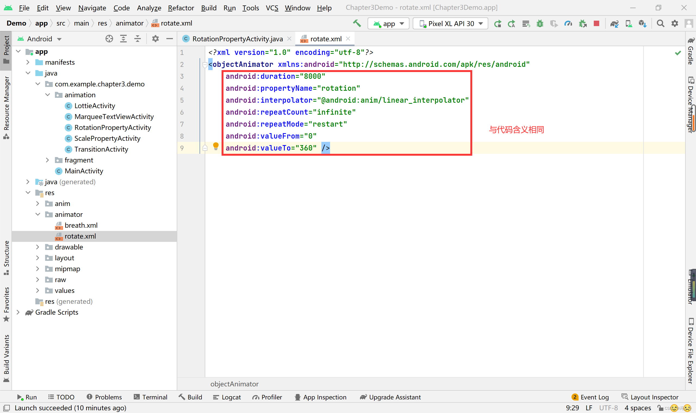Viewport: 696px width, 413px height.
Task: Collapse All in the project panel
Action: tap(138, 39)
